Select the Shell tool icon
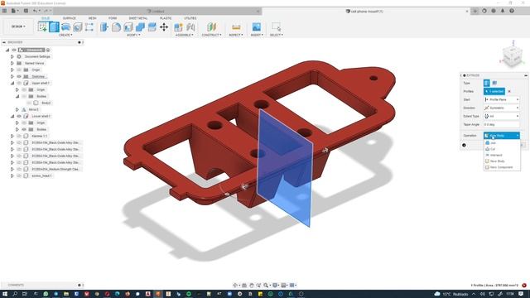 [128, 26]
